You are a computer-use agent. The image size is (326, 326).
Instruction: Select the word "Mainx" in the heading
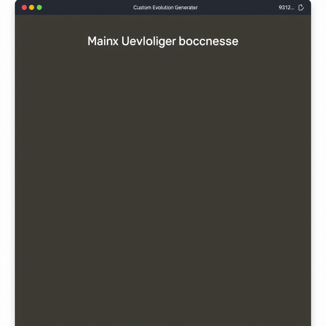[103, 41]
